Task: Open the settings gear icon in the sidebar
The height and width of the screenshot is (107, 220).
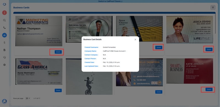Action: (4, 65)
